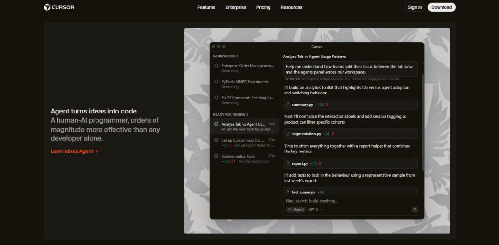Click the spinner icon beside Fix PR Comments
The width and height of the screenshot is (499, 245).
[x=216, y=98]
